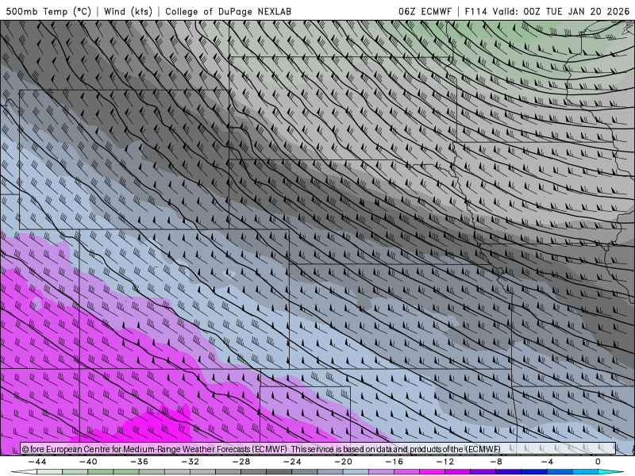Click the -32 colorbar label
The width and height of the screenshot is (635, 476).
[190, 462]
